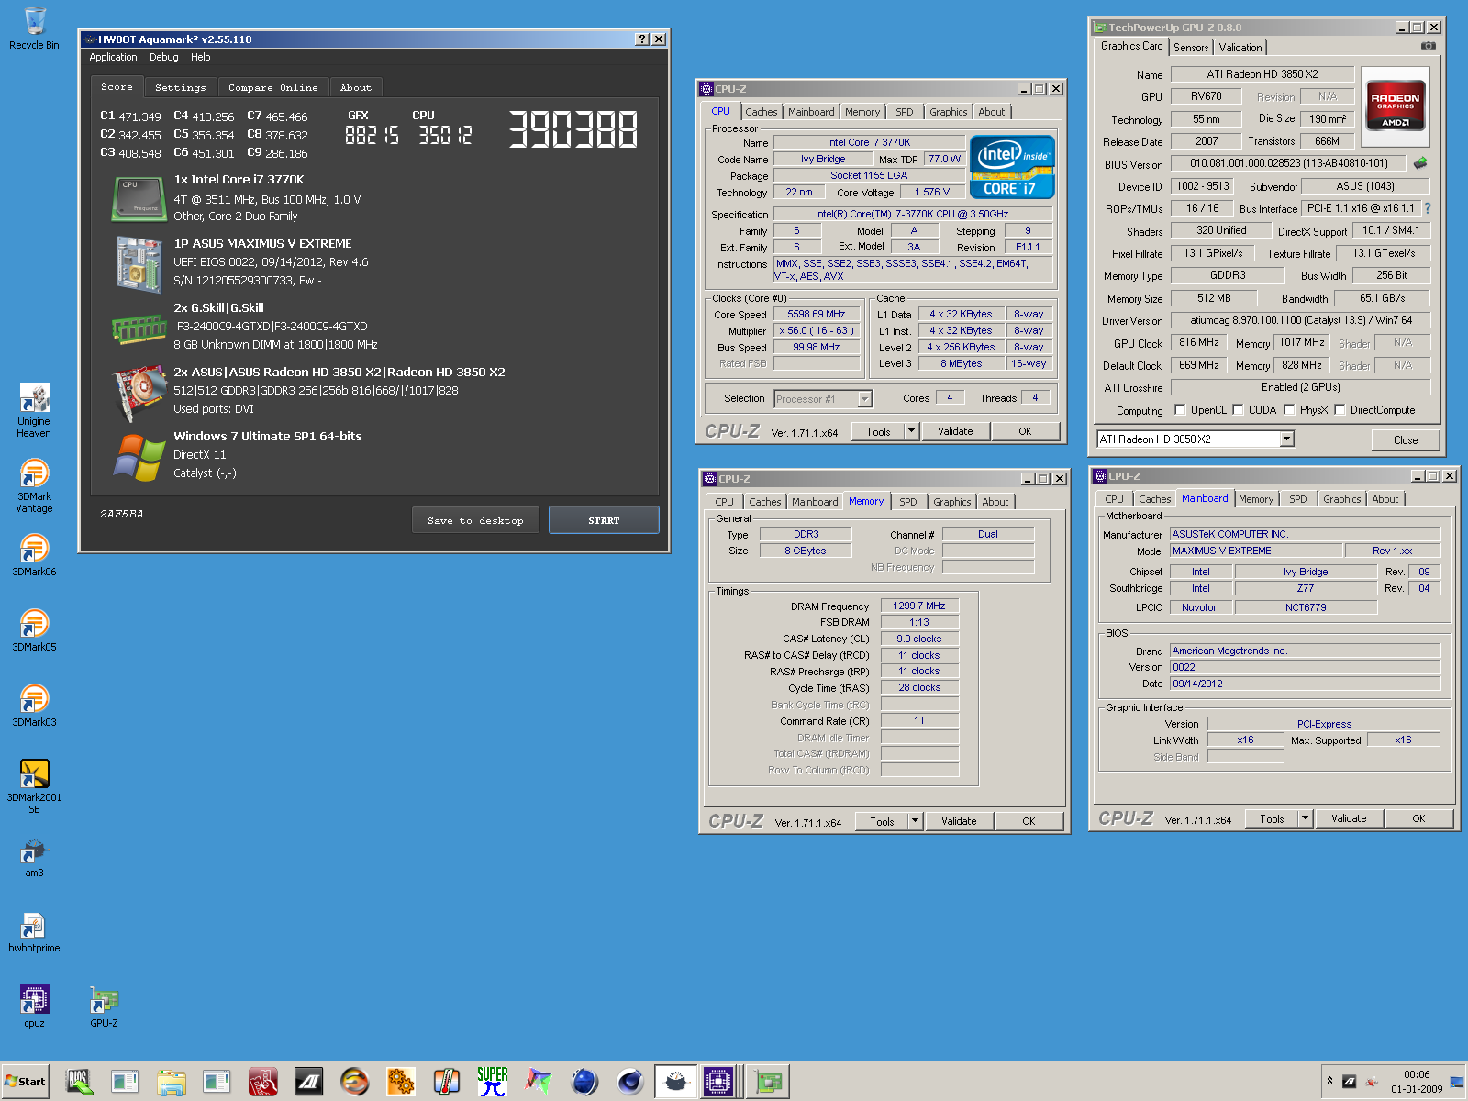Image resolution: width=1468 pixels, height=1101 pixels.
Task: Open SPD tab in the Memory CPU-Z window
Action: (908, 502)
